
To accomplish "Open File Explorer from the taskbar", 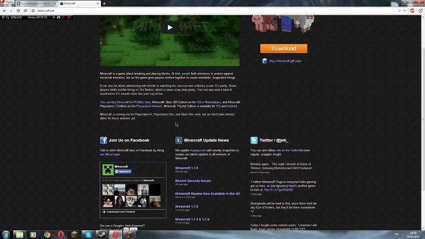I will point(19,234).
